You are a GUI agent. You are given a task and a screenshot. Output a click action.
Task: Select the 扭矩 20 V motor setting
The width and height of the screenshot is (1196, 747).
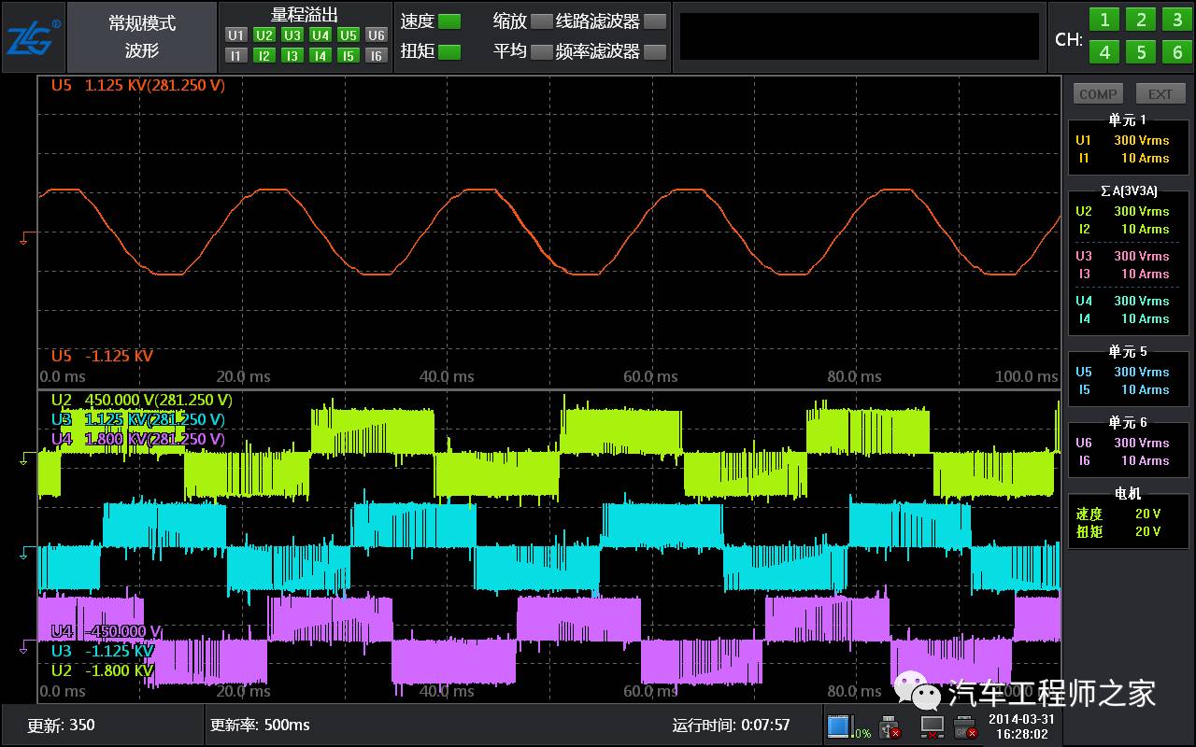1119,531
